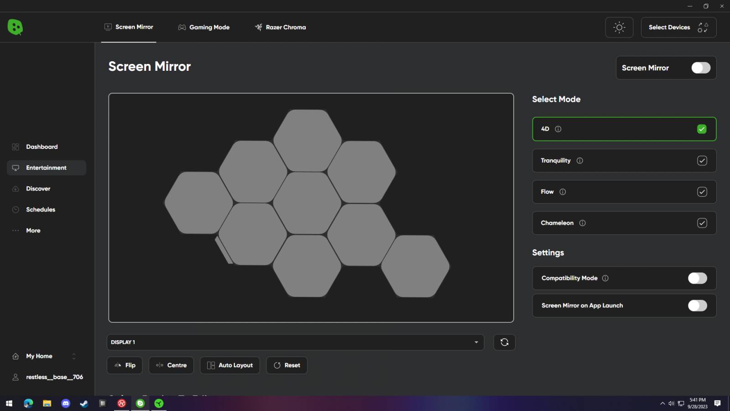Switch to the Gaming Mode tab
This screenshot has width=730, height=411.
(204, 27)
